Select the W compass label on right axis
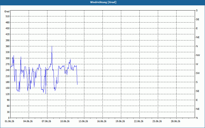Screen dimensions: 205x128 point(197,64)
